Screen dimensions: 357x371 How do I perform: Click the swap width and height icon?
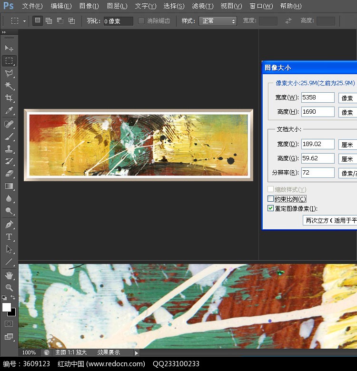click(288, 21)
